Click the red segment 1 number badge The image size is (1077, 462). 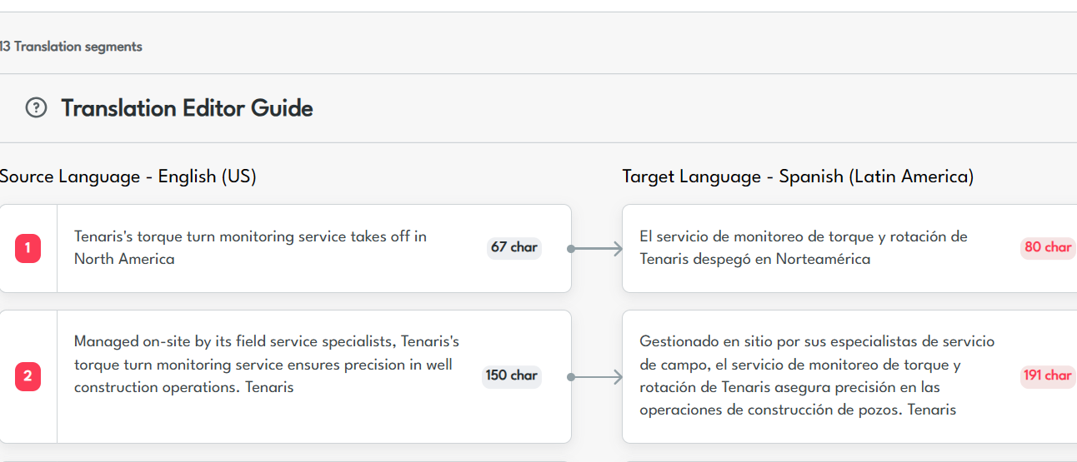(28, 248)
